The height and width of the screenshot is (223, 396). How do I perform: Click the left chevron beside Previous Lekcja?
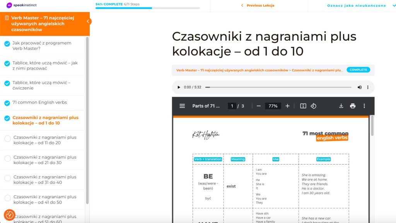click(242, 5)
